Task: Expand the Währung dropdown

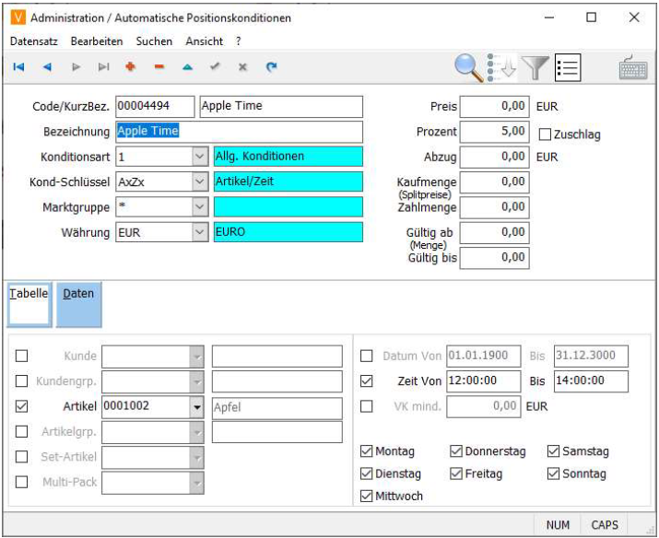Action: click(200, 232)
